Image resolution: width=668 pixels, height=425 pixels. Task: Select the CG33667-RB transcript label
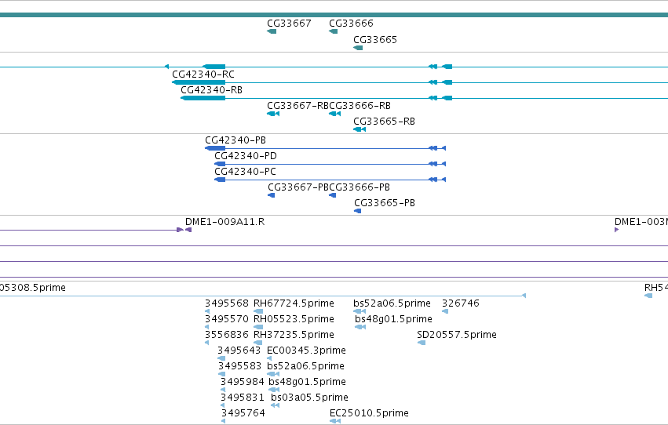click(297, 106)
